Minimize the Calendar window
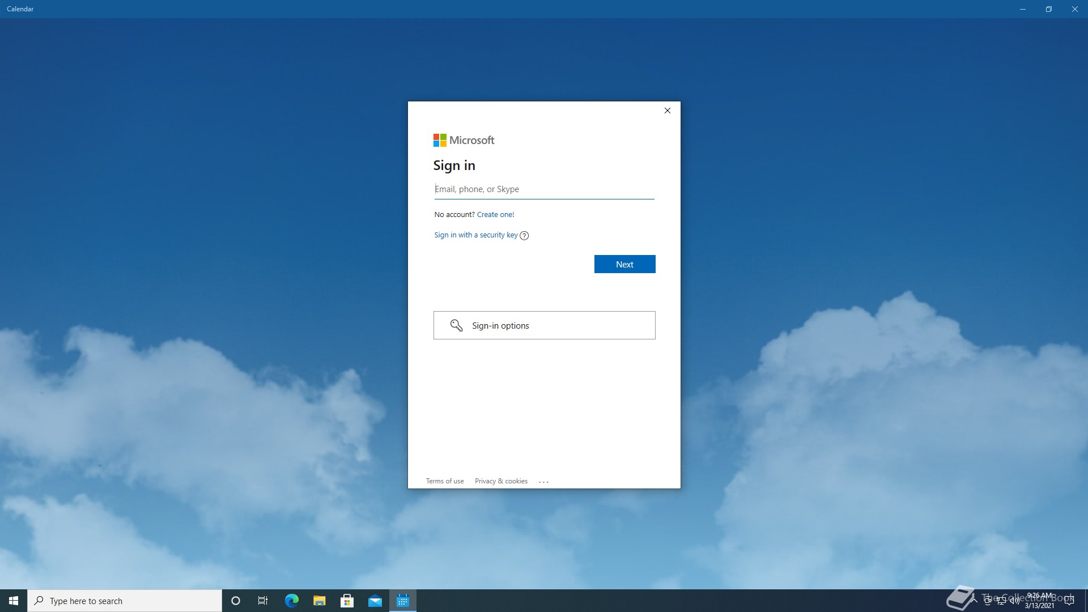The height and width of the screenshot is (612, 1088). coord(1023,9)
